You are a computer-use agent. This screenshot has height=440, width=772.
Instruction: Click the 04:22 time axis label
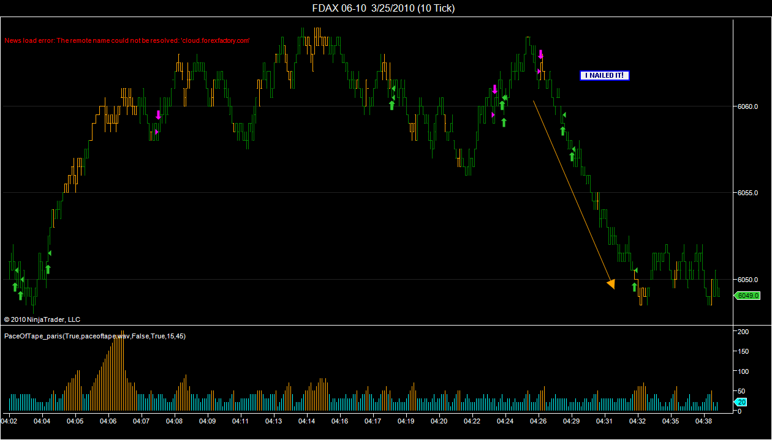click(x=472, y=421)
